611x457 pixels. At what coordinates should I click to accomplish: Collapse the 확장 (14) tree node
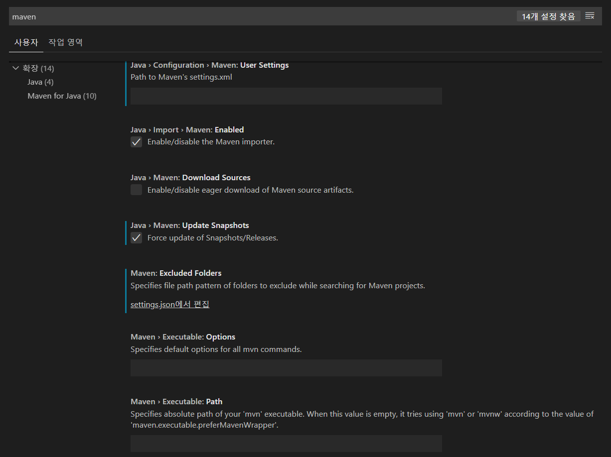tap(15, 68)
